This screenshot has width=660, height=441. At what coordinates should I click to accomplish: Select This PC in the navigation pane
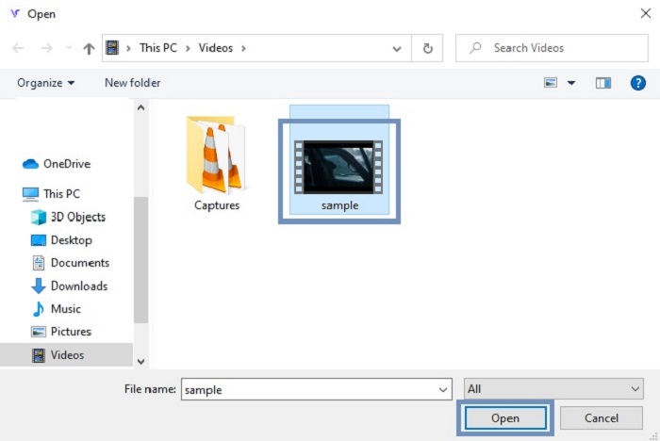[51, 193]
